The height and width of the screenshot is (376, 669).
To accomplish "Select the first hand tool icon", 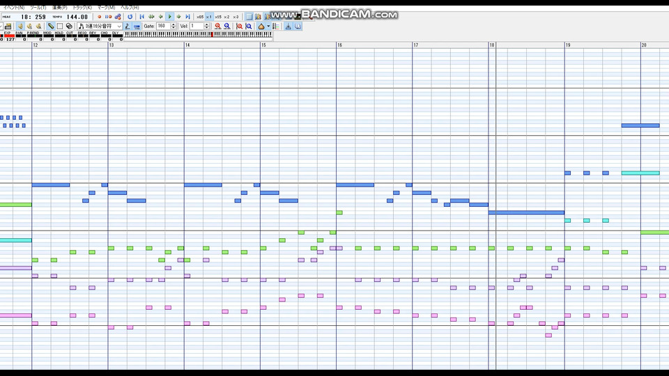I will pos(20,26).
